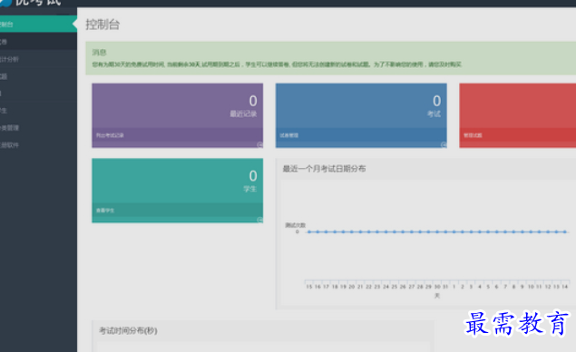
Task: Click the arrow icon on the blue 考试 card
Action: click(x=444, y=145)
